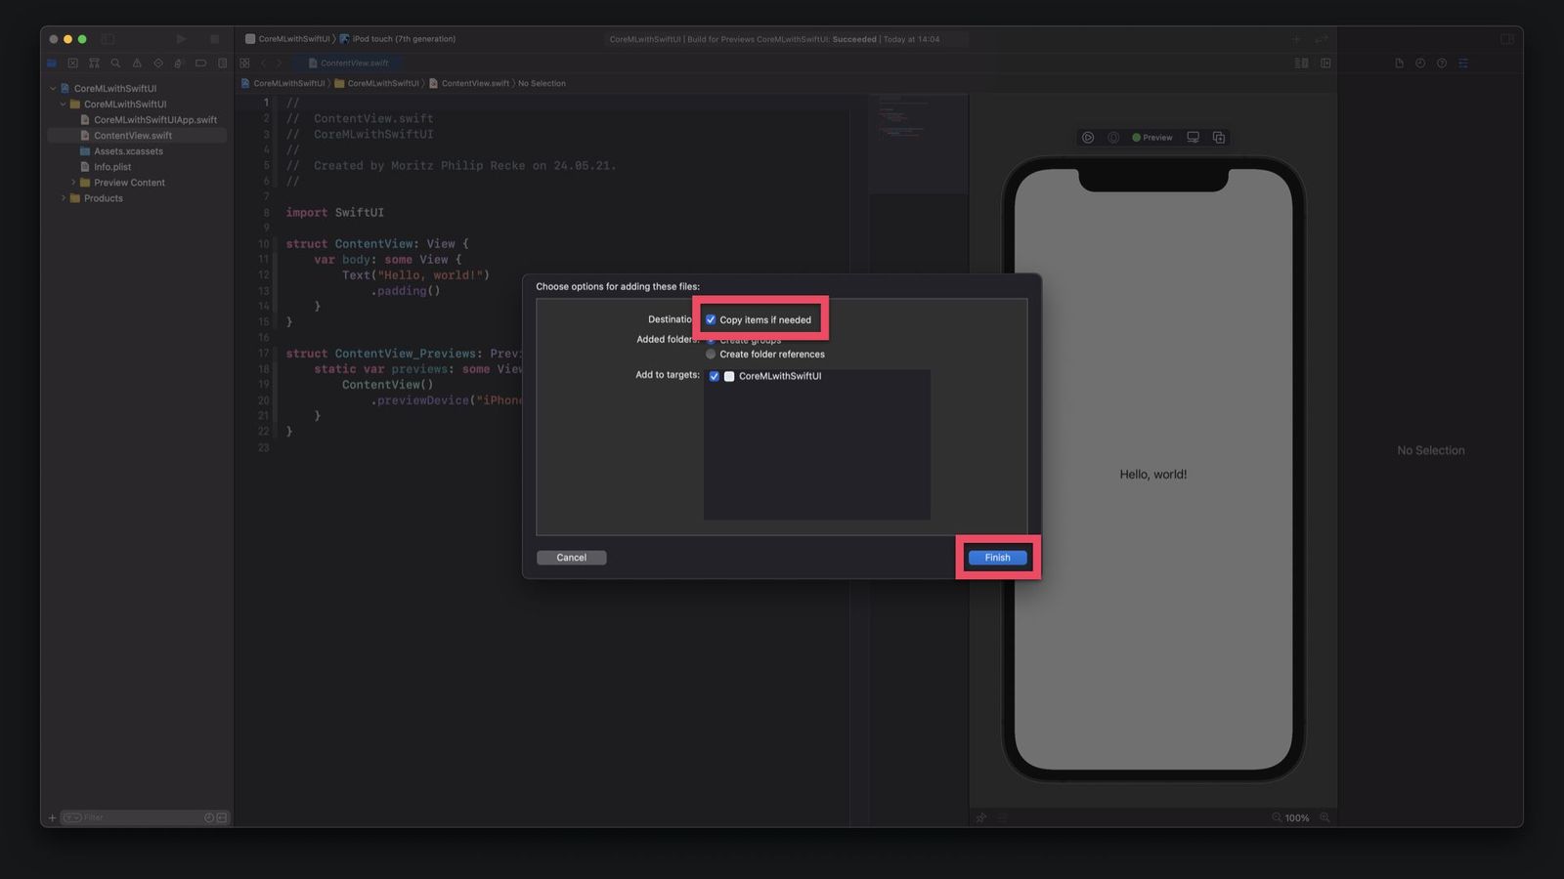1564x879 pixels.
Task: Open the File inspector in the right panel
Action: tap(1398, 63)
